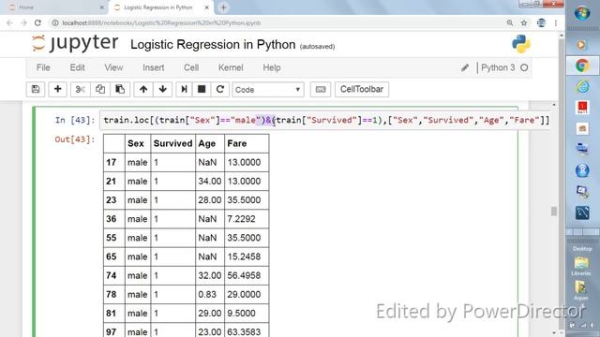
Task: Click the browser address bar URL
Action: [161, 22]
